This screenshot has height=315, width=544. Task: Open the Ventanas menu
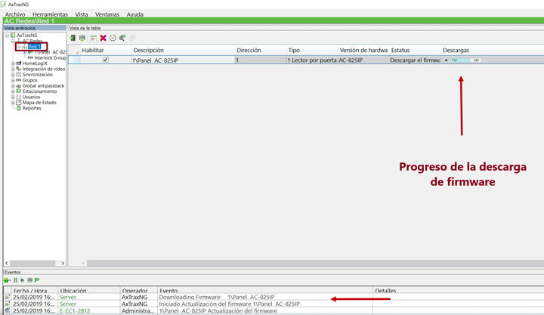tap(107, 14)
